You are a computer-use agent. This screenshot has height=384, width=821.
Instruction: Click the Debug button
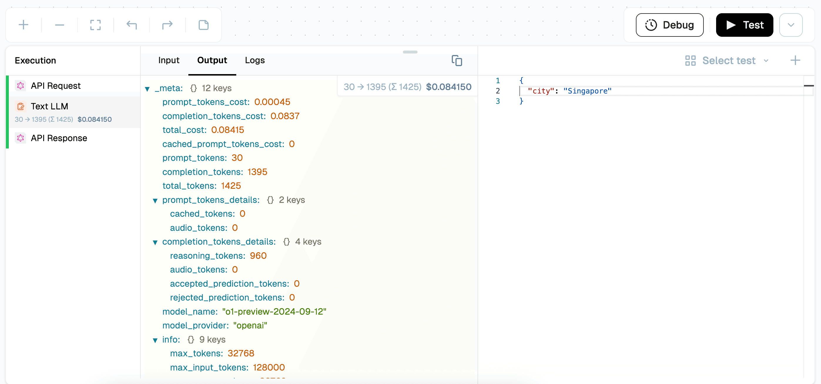click(669, 25)
